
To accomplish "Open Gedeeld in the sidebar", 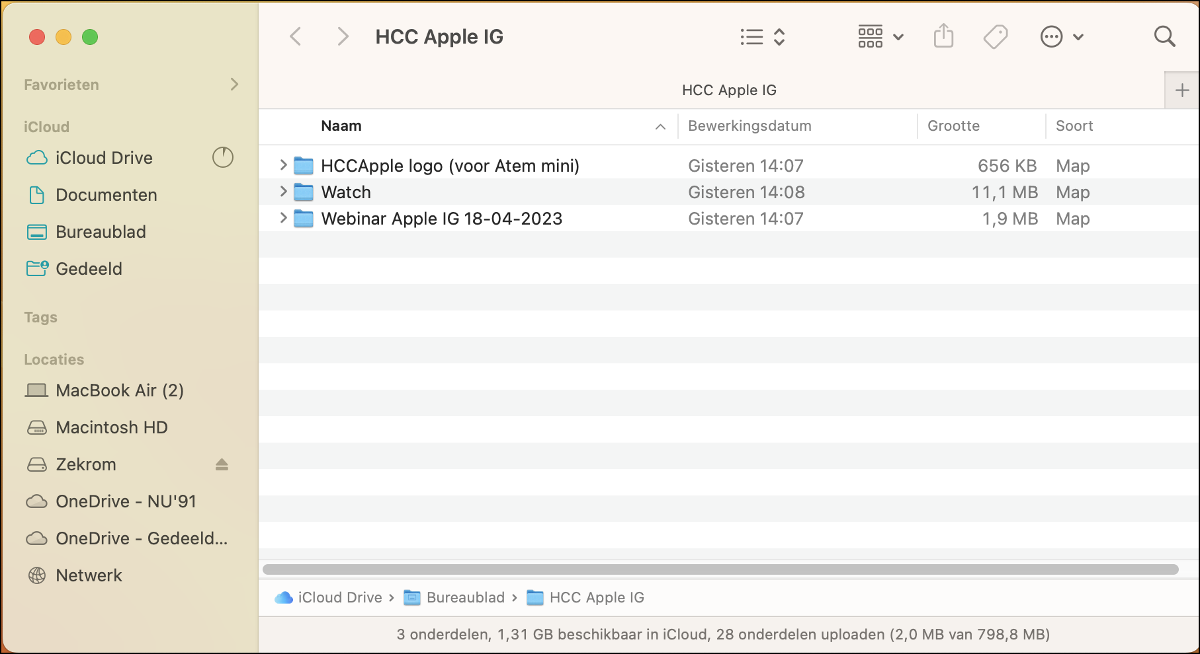I will [x=89, y=269].
